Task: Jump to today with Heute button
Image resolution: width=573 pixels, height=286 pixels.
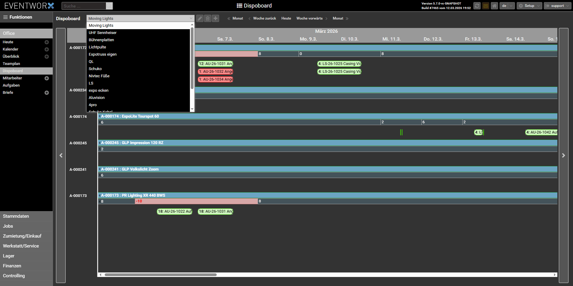Action: click(x=286, y=18)
